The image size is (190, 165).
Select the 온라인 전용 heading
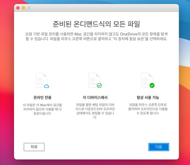[42, 98]
